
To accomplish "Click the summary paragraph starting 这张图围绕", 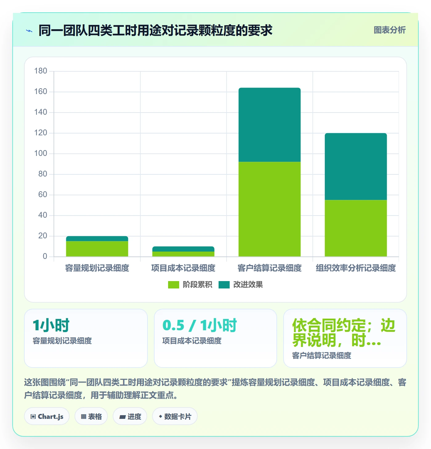I will (215, 389).
